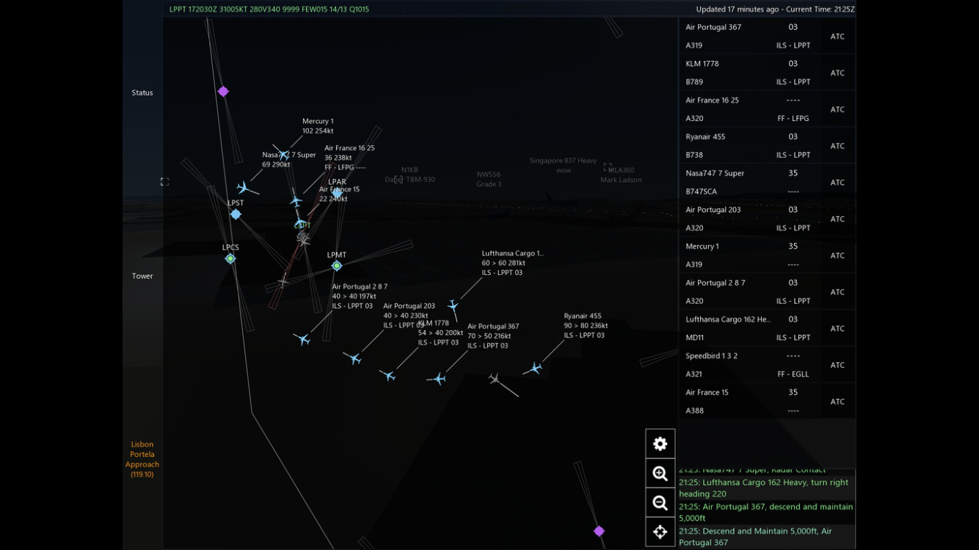Switch to the Tower frequency tab
The height and width of the screenshot is (550, 979).
(x=142, y=276)
